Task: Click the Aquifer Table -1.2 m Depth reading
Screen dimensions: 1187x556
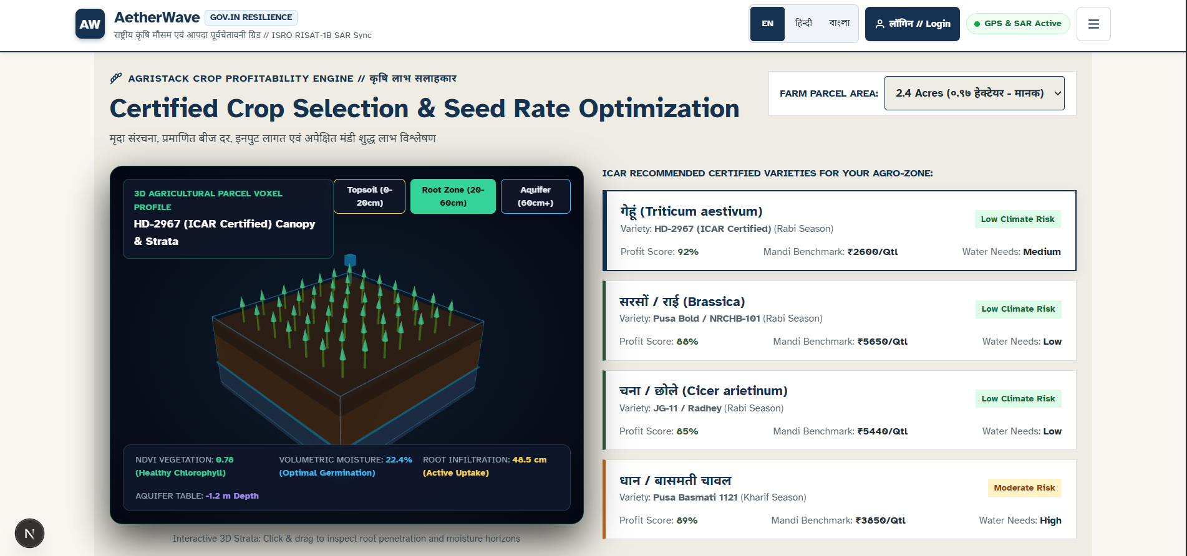Action: click(197, 496)
